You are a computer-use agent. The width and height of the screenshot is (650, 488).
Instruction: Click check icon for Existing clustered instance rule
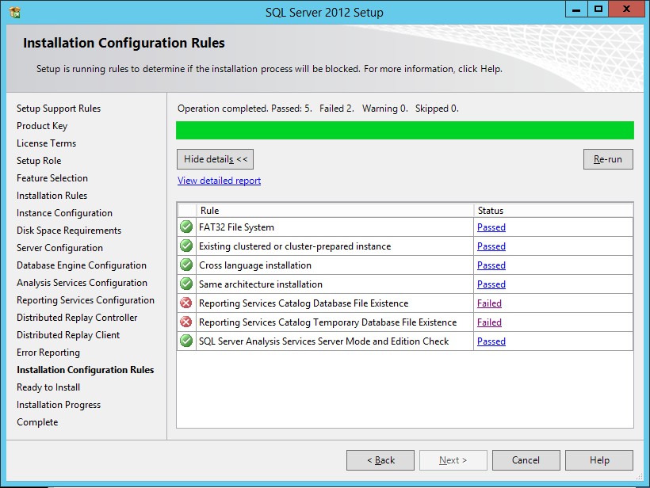click(186, 246)
